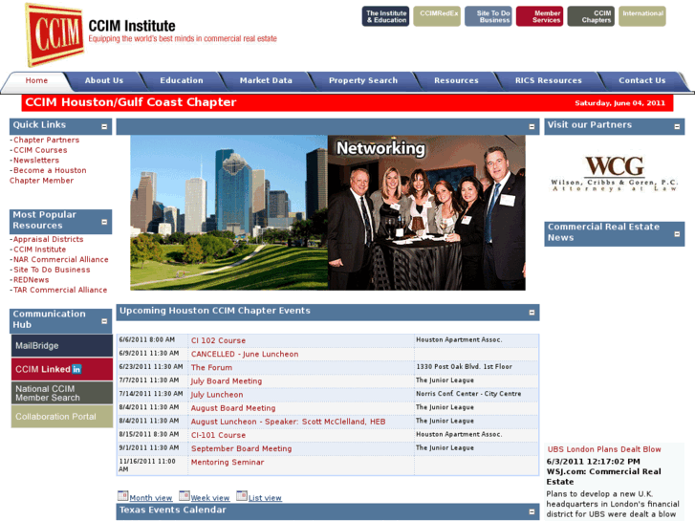Click the CCIM LinkedIn button
The image size is (695, 521).
pos(62,369)
